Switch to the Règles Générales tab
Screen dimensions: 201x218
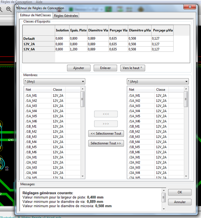(66, 16)
